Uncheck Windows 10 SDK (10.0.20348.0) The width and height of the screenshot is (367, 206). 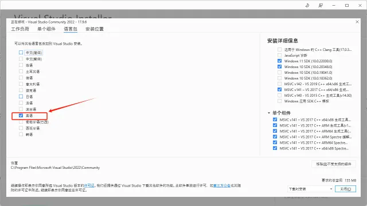point(279,67)
